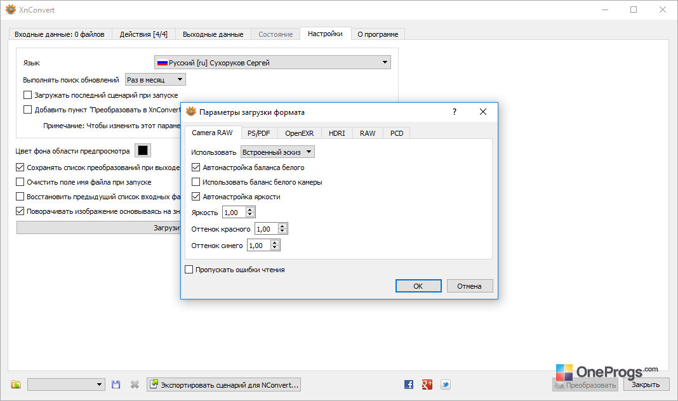Click the black preview background color swatch

click(x=143, y=150)
